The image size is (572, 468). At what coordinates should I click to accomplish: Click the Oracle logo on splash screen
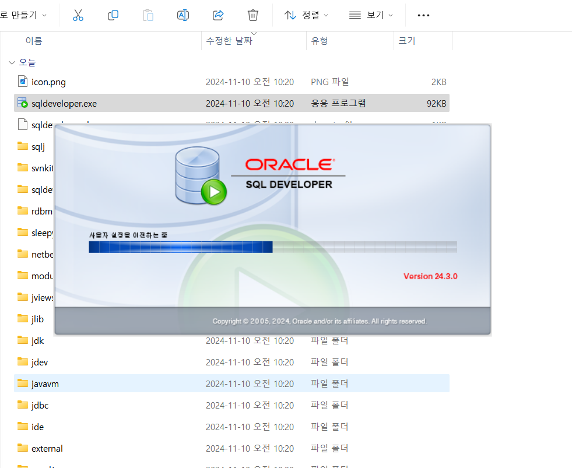290,164
